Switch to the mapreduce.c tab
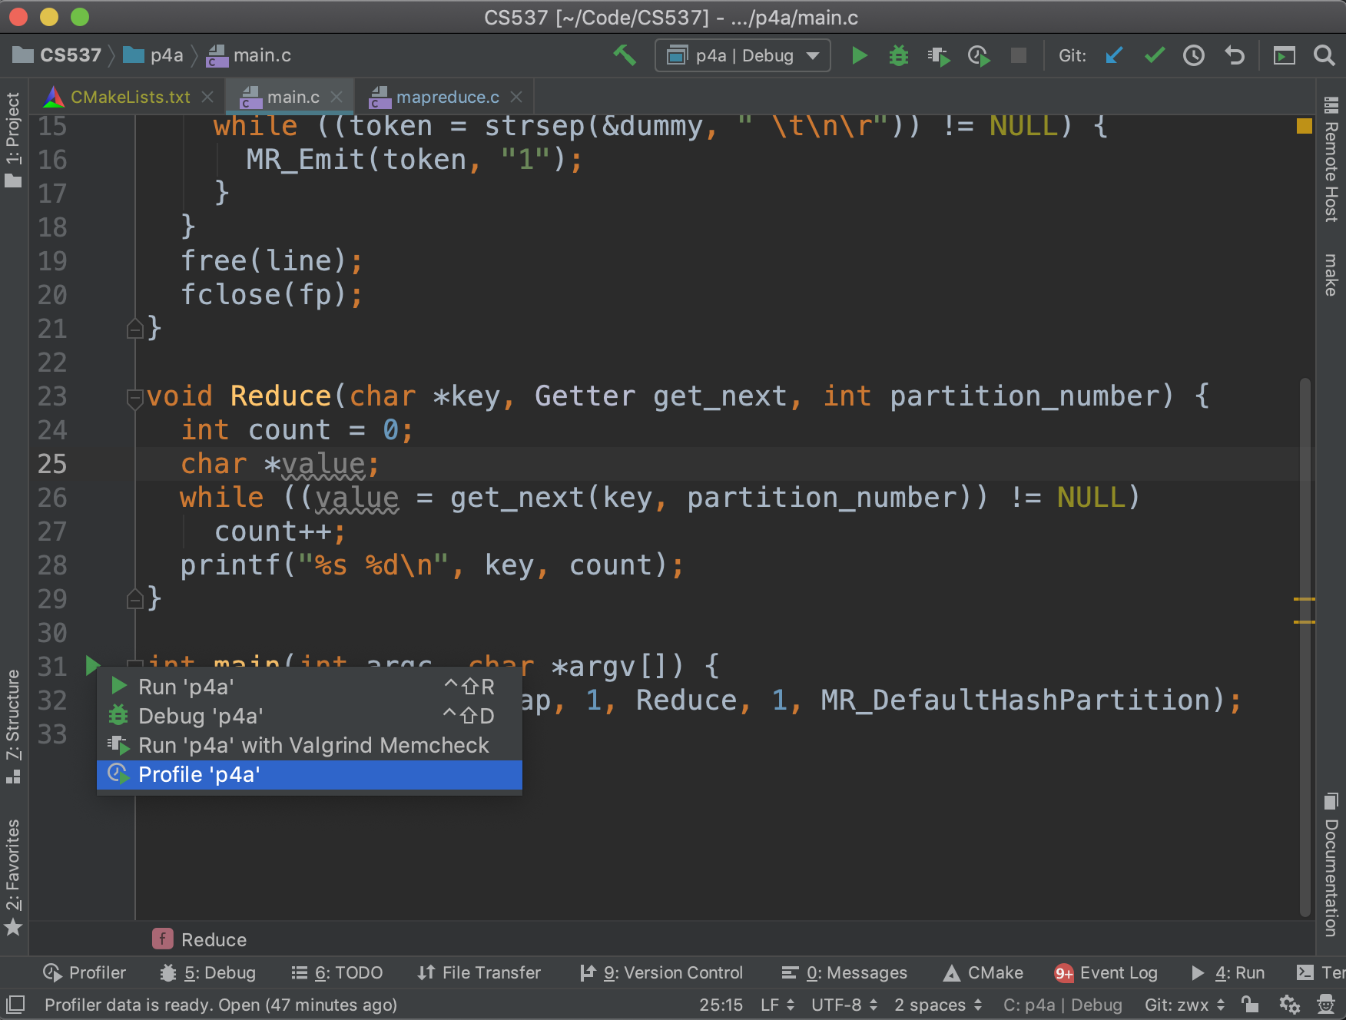The width and height of the screenshot is (1346, 1020). (447, 98)
